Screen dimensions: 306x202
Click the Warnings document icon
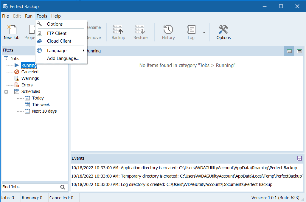[x=17, y=78]
